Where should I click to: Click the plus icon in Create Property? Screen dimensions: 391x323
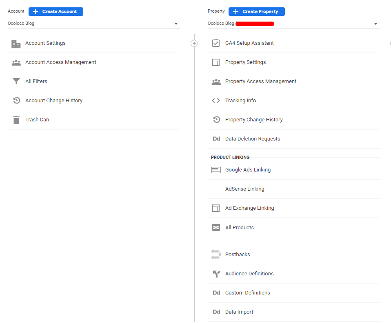point(235,11)
